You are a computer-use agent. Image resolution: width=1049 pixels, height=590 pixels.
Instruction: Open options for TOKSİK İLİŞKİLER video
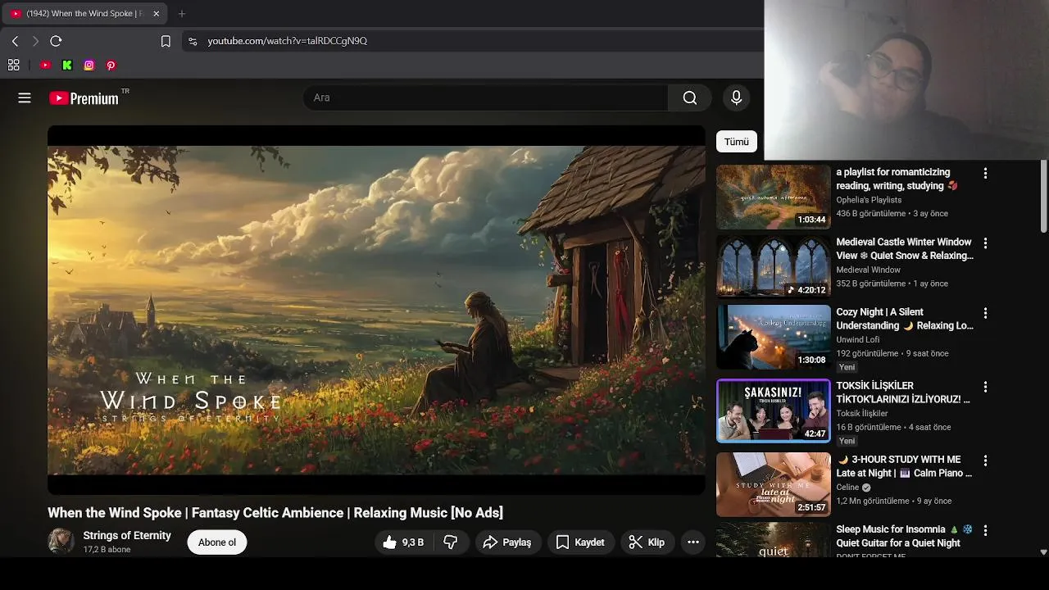click(x=985, y=387)
